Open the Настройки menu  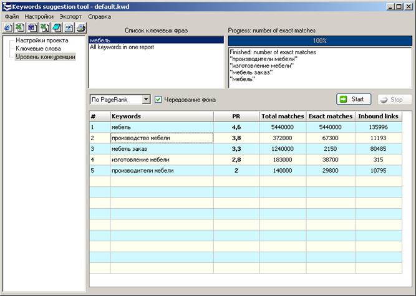[39, 16]
